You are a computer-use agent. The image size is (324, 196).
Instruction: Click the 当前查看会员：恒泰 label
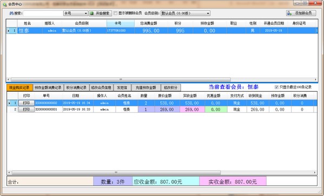(234, 87)
